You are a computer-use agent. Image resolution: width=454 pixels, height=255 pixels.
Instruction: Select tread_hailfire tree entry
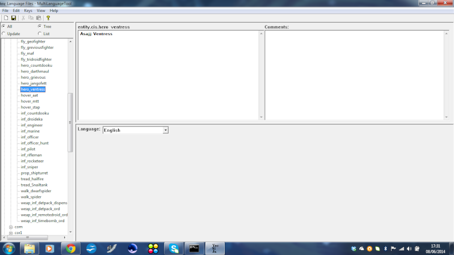32,179
